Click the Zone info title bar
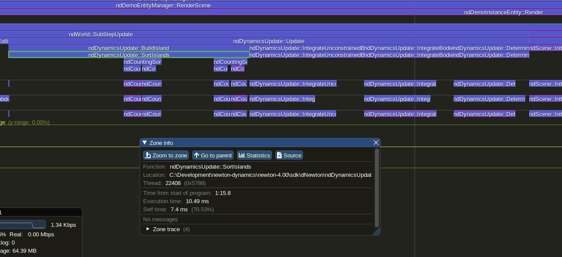 (x=259, y=143)
